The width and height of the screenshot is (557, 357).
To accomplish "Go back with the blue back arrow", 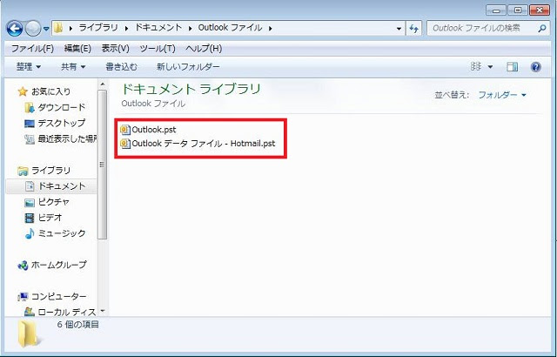I will click(x=15, y=29).
